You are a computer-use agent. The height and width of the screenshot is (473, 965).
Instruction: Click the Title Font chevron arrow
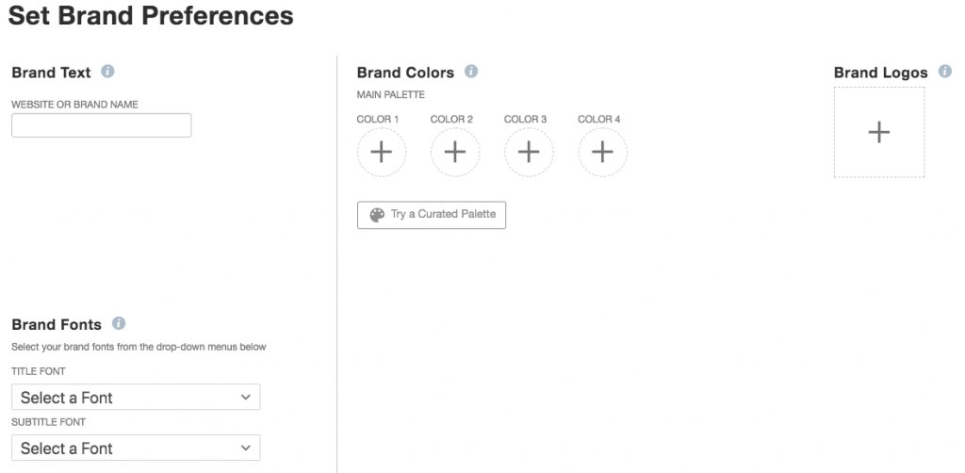click(246, 398)
